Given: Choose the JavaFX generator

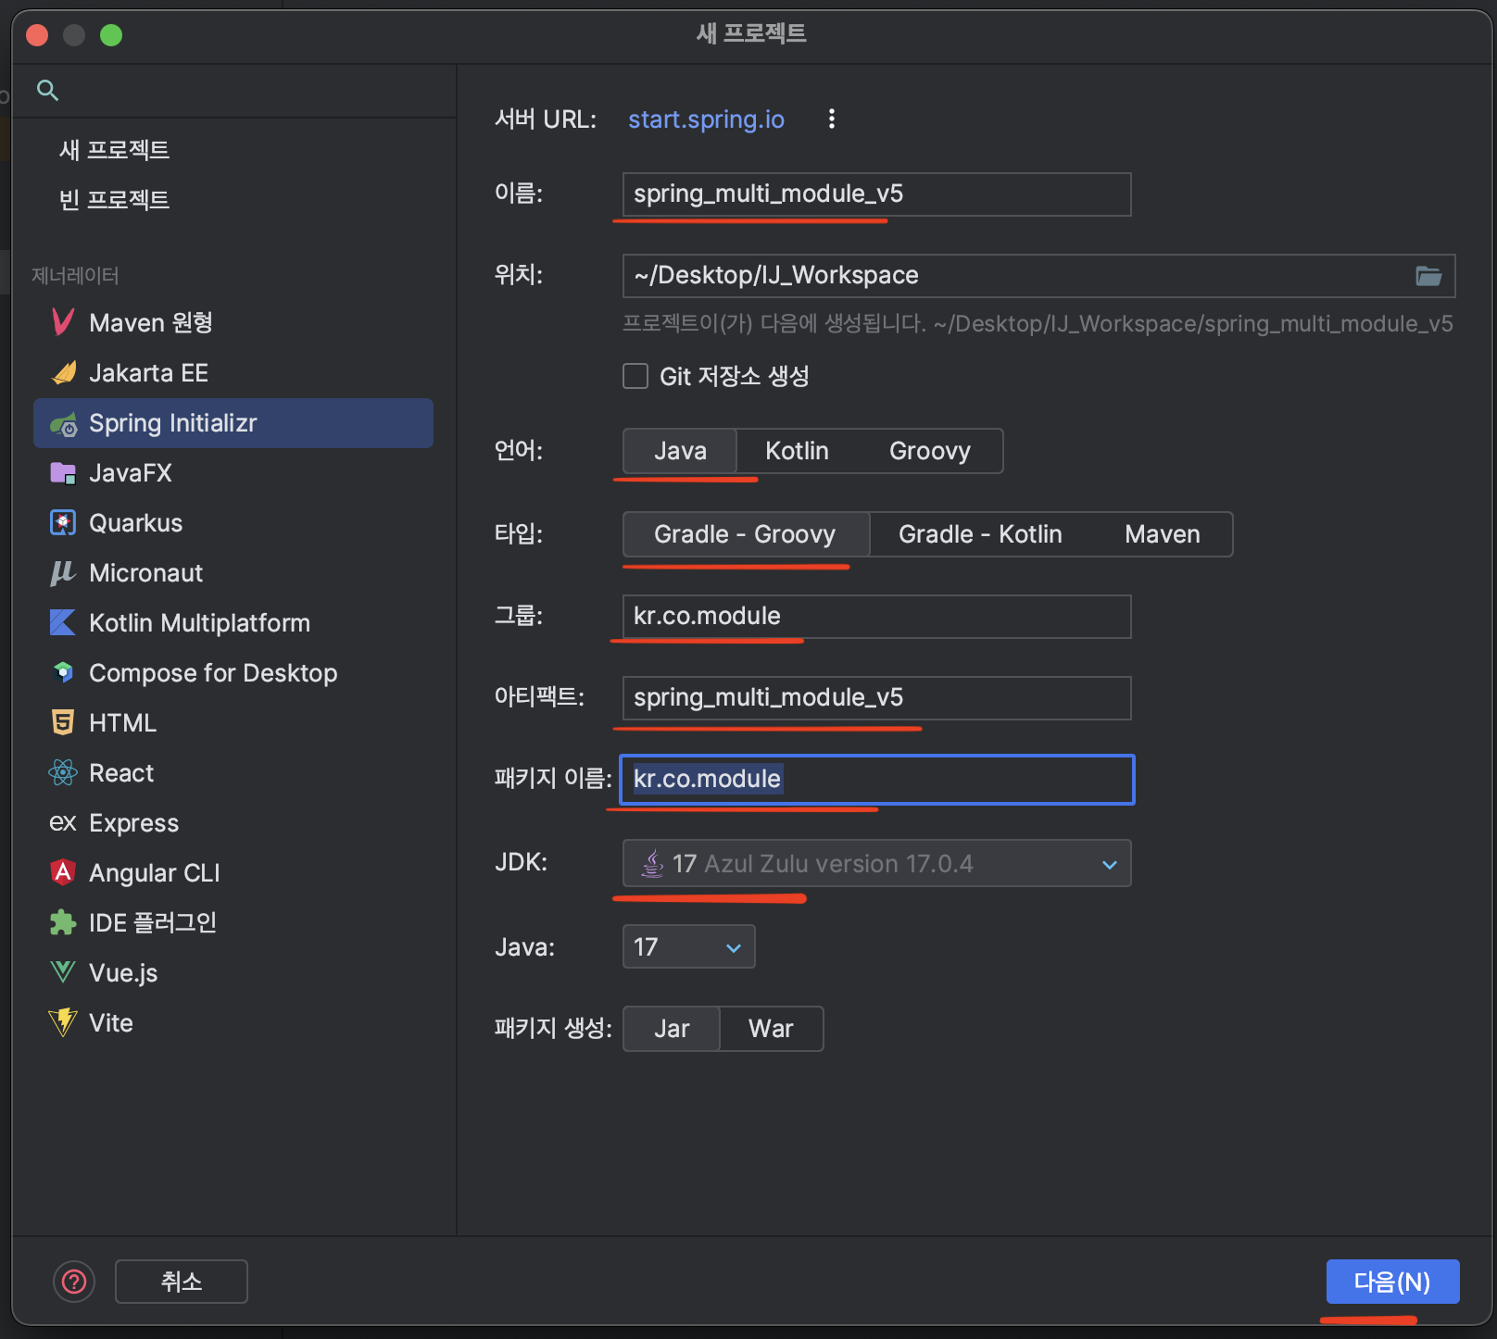Looking at the screenshot, I should (x=130, y=473).
